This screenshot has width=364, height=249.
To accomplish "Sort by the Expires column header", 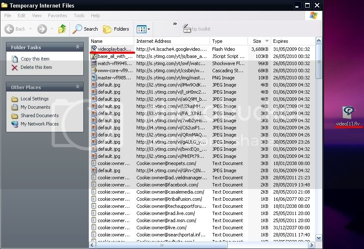I will (281, 41).
